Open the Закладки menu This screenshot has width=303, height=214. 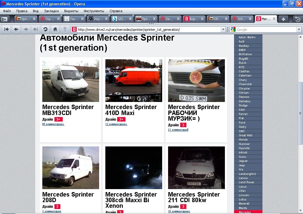[51, 11]
